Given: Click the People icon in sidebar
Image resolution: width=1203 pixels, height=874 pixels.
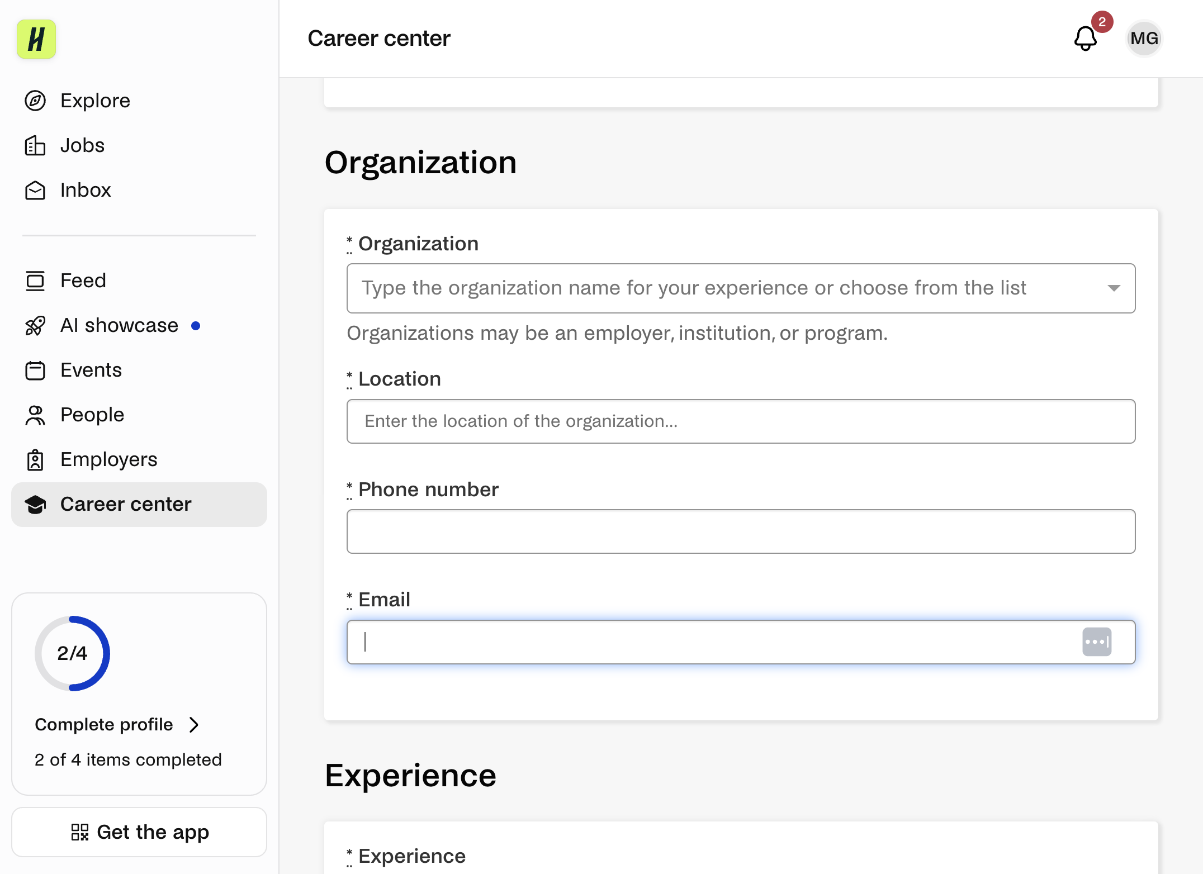Looking at the screenshot, I should tap(35, 415).
